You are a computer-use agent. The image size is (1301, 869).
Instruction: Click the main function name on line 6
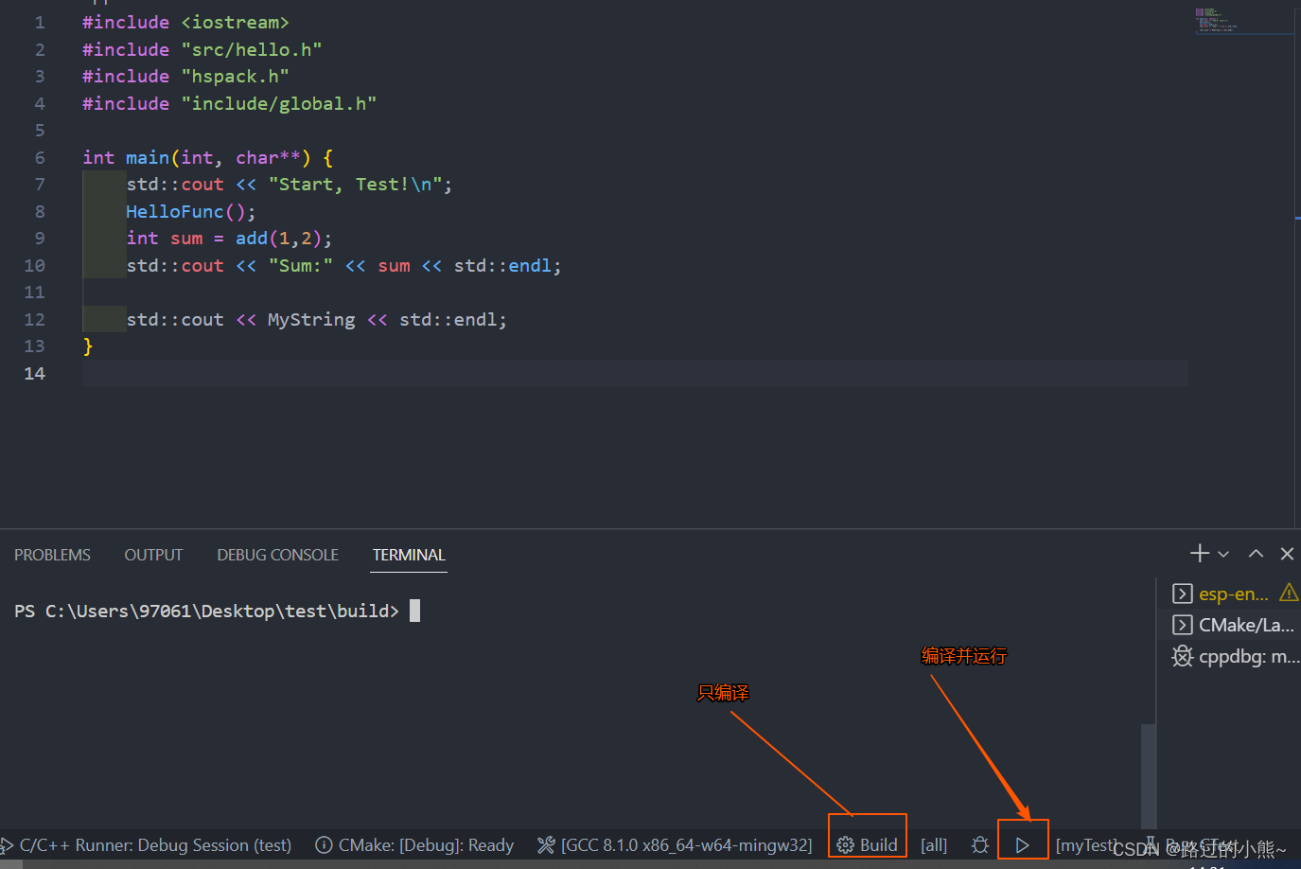(148, 157)
